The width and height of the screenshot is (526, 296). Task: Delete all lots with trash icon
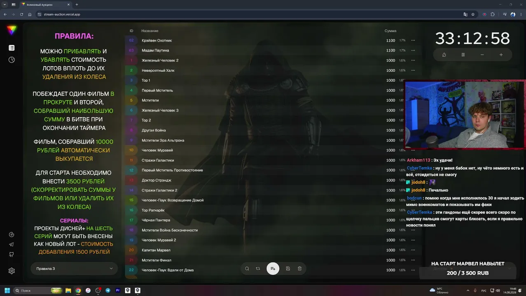pyautogui.click(x=299, y=268)
